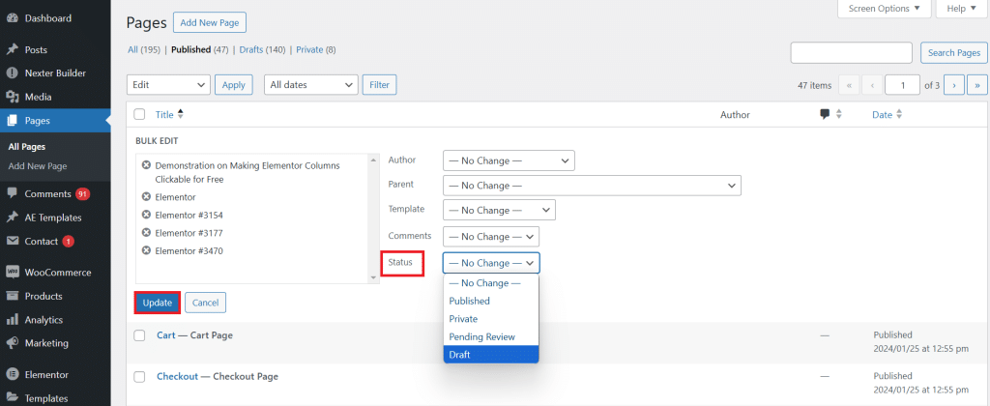Click the 'Add New Page' button by heading
The image size is (990, 406).
pyautogui.click(x=210, y=22)
